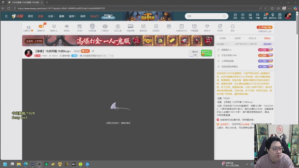Click the 高爆打金 game ad banner
The height and width of the screenshot is (168, 299).
tap(118, 41)
